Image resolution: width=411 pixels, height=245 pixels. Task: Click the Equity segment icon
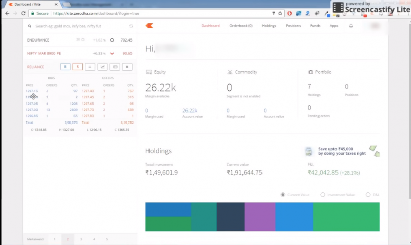(x=148, y=72)
